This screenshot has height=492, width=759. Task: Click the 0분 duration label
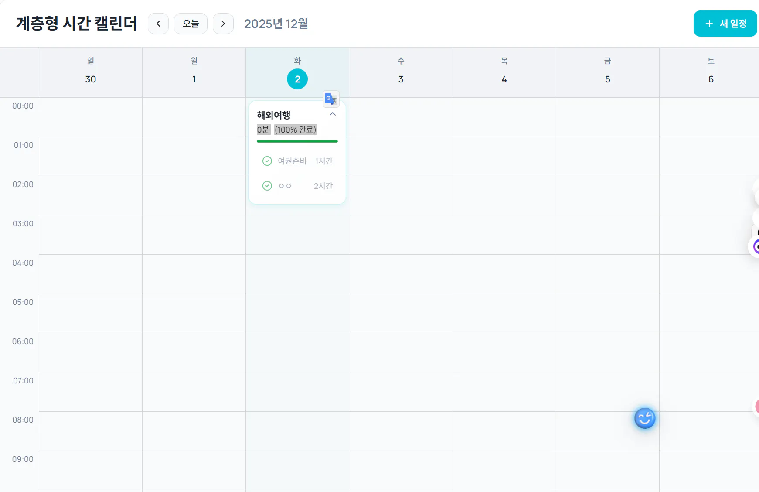[263, 130]
